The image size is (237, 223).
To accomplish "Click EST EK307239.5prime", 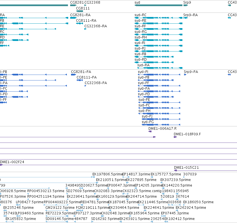I will pos(175,180).
